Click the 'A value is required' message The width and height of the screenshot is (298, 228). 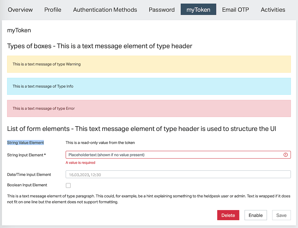[80, 163]
